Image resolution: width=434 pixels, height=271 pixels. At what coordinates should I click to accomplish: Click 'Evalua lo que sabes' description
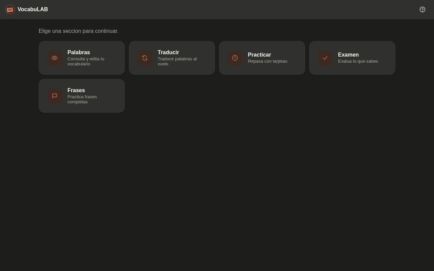(358, 61)
